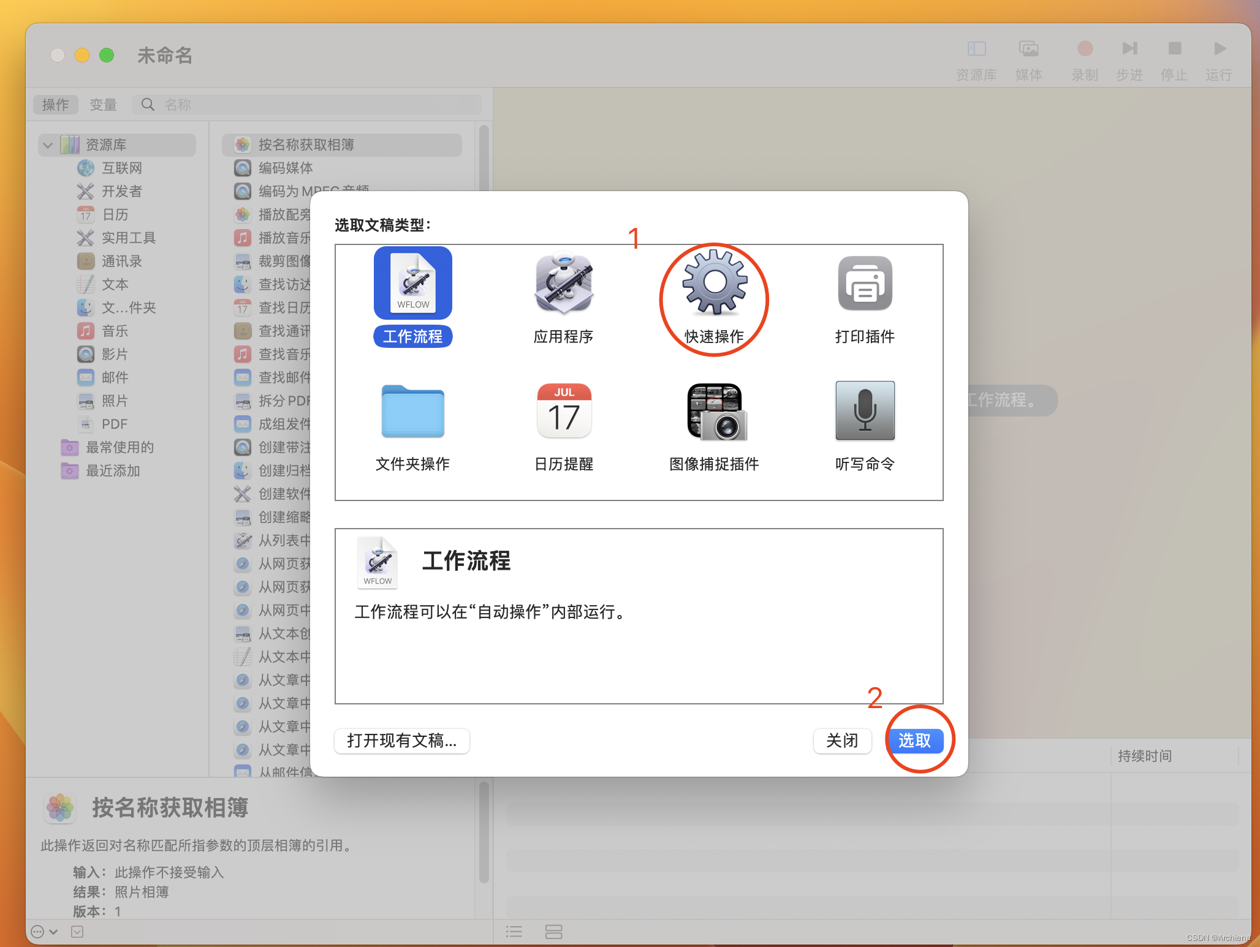Click the 录制 record toolbar button
Screen dimensions: 1260x947
(1085, 49)
